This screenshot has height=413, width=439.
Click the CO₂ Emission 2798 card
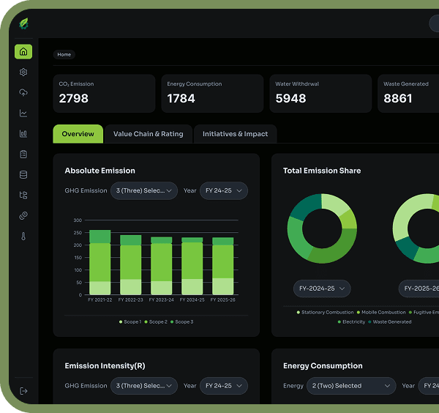tap(104, 94)
